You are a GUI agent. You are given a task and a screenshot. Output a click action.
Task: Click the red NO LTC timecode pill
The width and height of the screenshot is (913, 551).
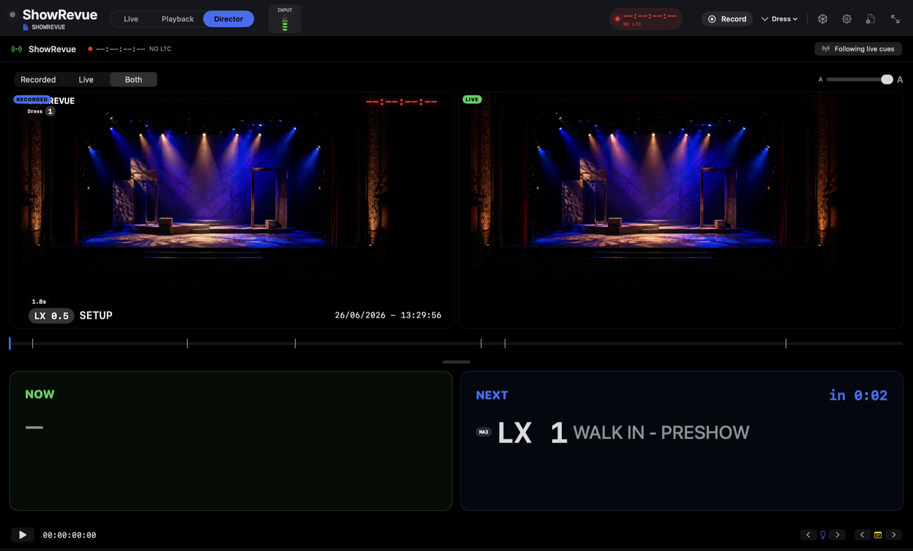point(646,19)
